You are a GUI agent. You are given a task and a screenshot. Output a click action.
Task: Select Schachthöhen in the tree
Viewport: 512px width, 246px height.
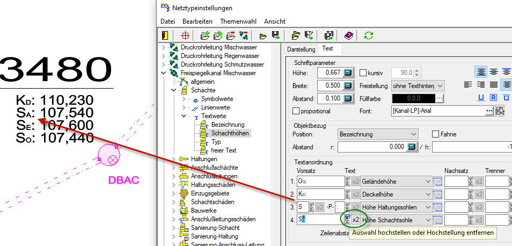(230, 133)
